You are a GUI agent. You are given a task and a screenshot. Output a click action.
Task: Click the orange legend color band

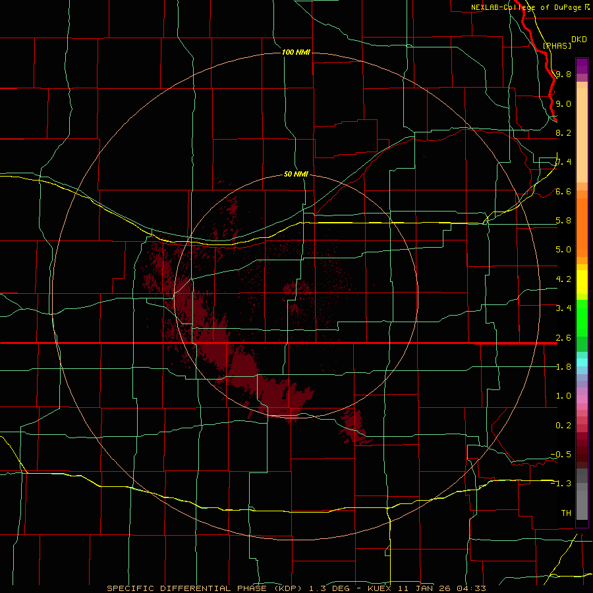click(x=582, y=227)
